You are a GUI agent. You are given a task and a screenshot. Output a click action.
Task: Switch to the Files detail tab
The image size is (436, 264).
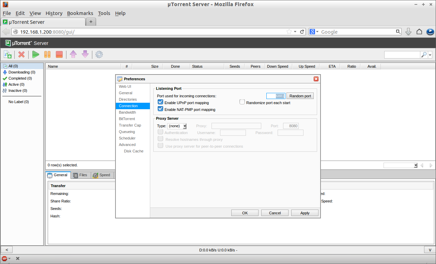pyautogui.click(x=80, y=175)
